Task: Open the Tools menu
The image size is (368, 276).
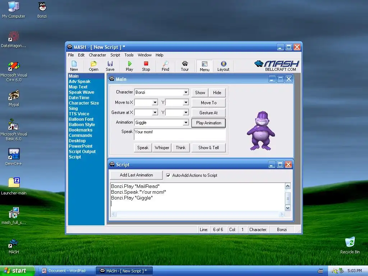Action: tap(129, 55)
